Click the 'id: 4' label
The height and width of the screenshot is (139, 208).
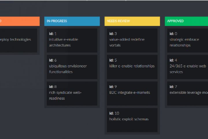coord(173,60)
